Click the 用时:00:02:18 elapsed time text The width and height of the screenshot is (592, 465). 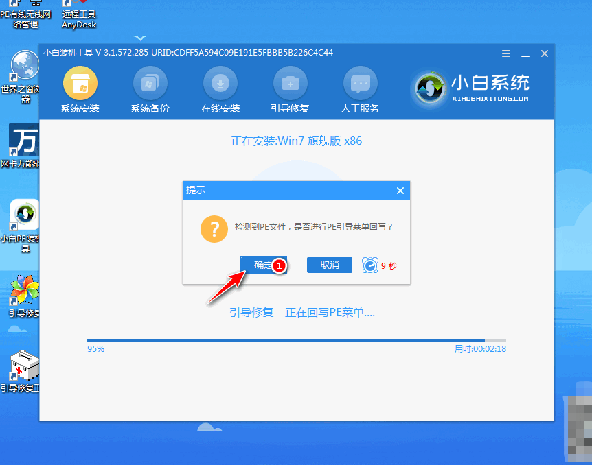click(x=480, y=349)
